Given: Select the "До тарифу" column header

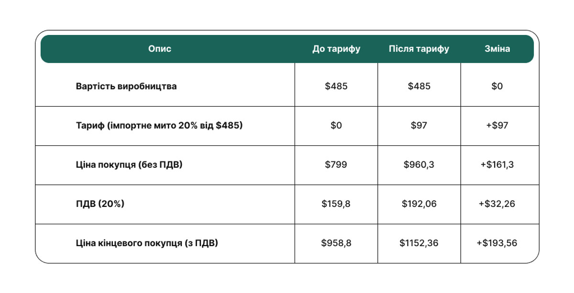Looking at the screenshot, I should (336, 49).
